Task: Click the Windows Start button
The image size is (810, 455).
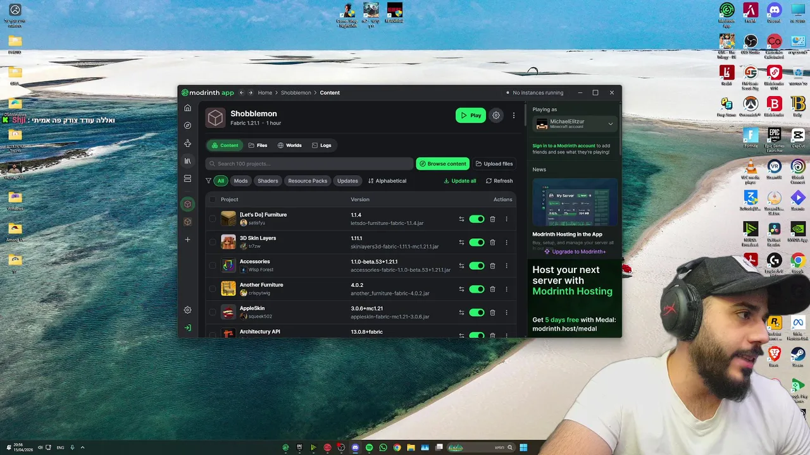Action: tap(523, 448)
